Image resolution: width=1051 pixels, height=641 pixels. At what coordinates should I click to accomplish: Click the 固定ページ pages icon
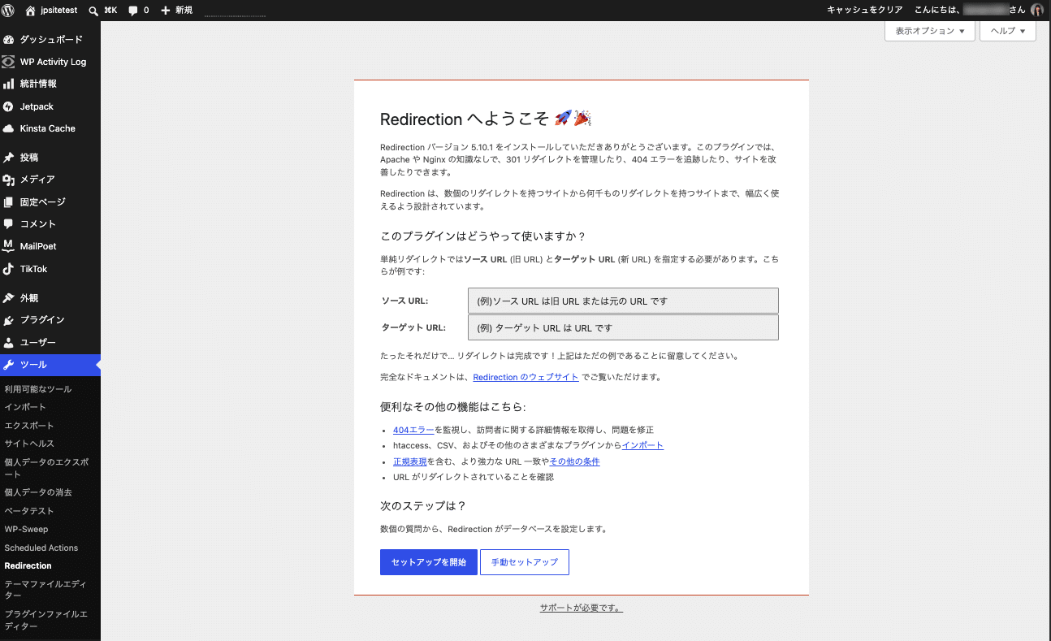tap(9, 201)
